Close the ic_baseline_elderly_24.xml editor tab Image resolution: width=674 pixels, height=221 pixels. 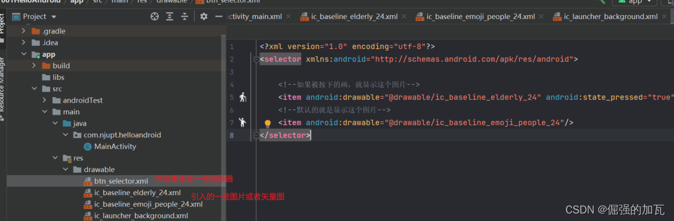(404, 17)
